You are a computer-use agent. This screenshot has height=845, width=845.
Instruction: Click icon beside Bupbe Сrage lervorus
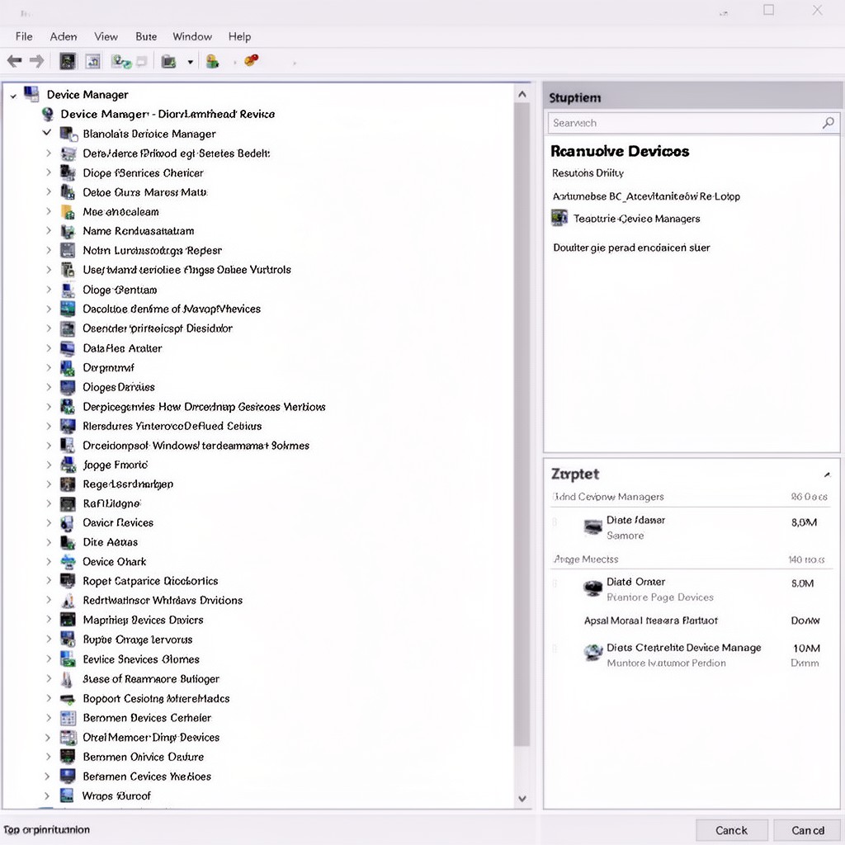(x=68, y=640)
